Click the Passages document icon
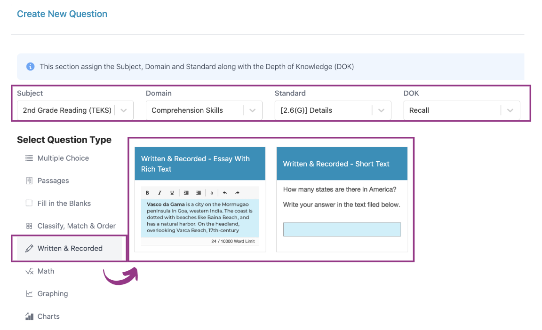542x330 pixels. tap(29, 181)
